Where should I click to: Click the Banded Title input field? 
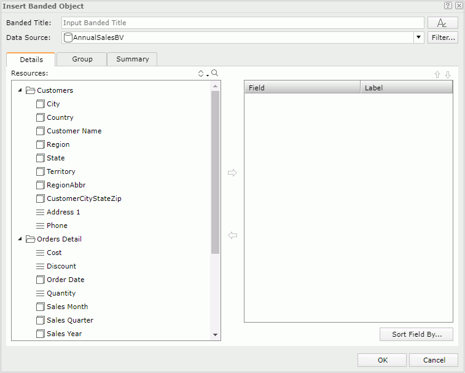[x=243, y=23]
